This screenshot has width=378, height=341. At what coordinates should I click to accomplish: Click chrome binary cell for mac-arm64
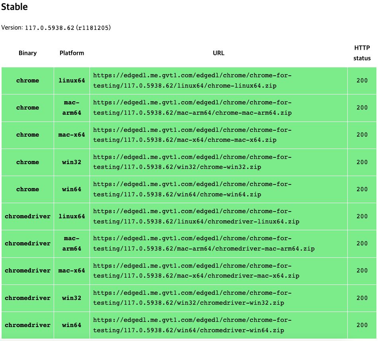28,108
